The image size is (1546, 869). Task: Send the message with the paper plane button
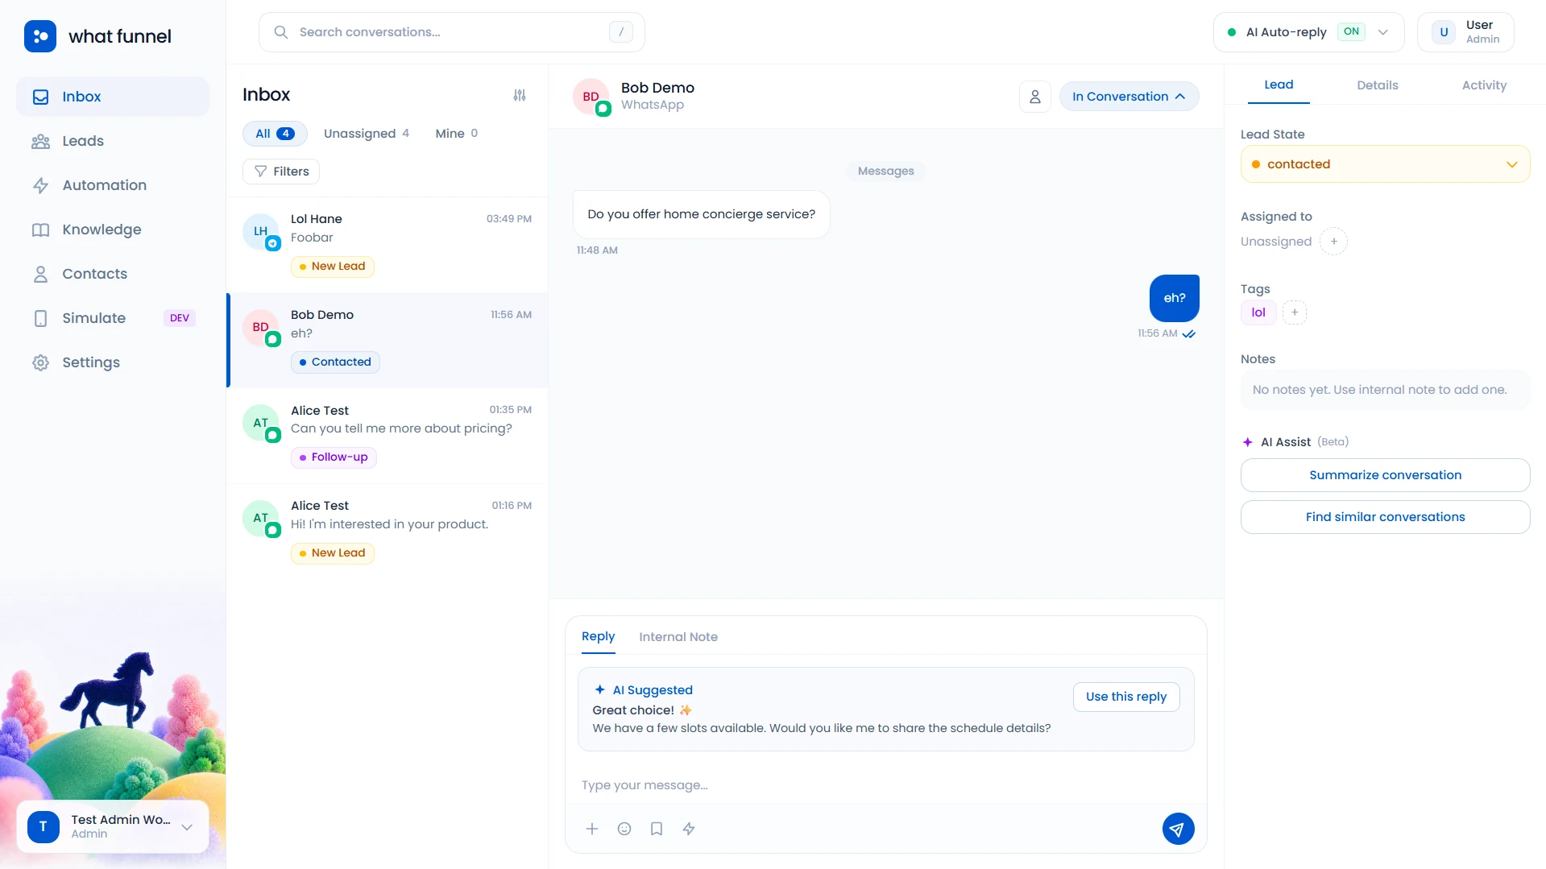(x=1178, y=829)
